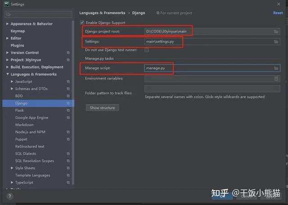Select Template Languages in the tree
The width and height of the screenshot is (288, 205).
(x=33, y=175)
